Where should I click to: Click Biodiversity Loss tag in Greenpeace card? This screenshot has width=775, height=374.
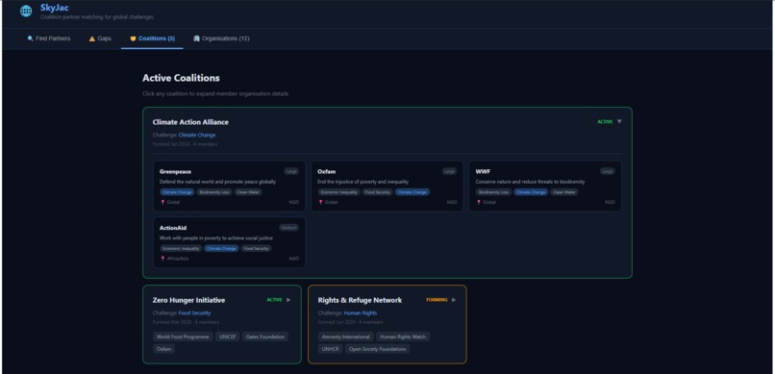coord(214,192)
